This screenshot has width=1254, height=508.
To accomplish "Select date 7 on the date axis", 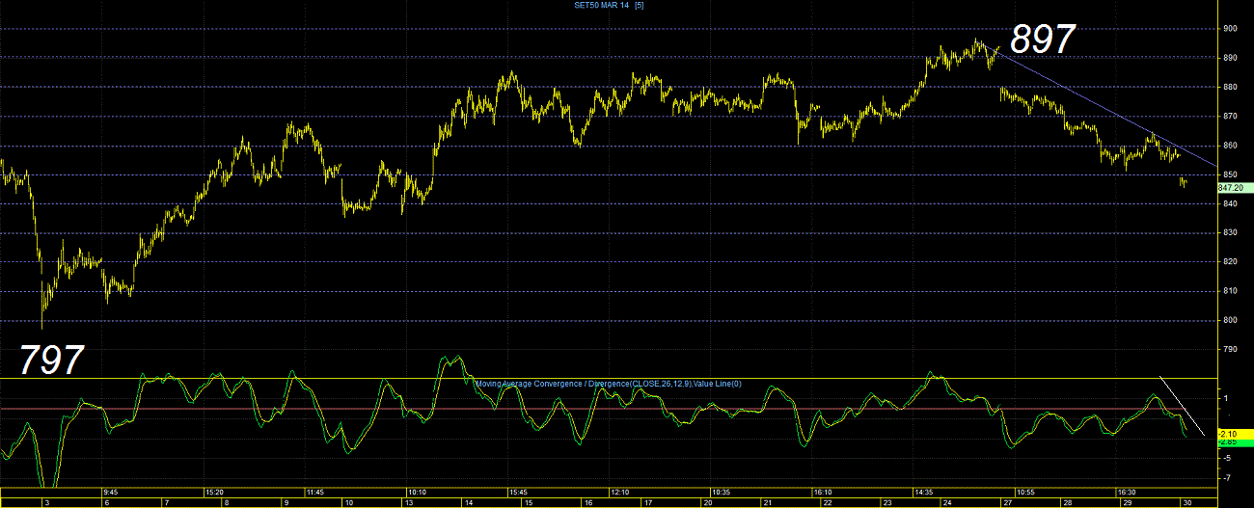I will [x=165, y=502].
